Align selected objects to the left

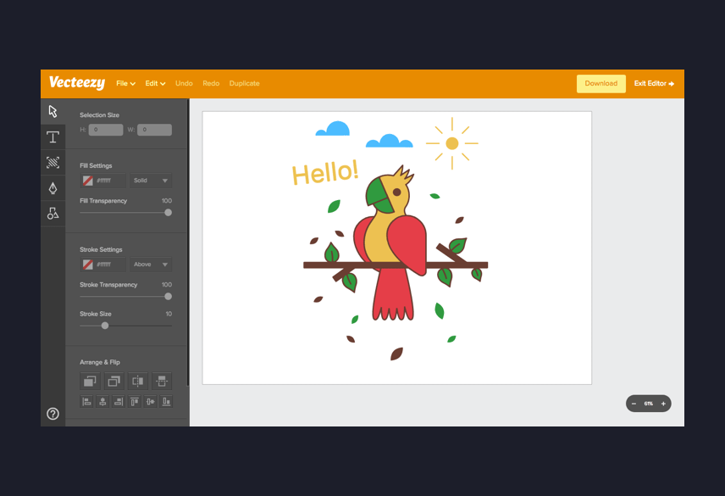click(x=86, y=401)
